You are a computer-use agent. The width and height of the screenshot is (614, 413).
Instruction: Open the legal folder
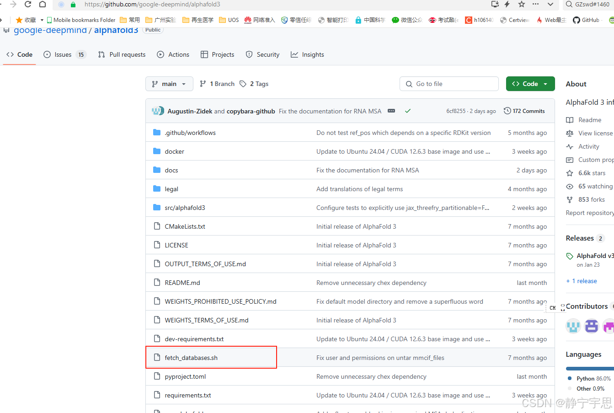171,189
